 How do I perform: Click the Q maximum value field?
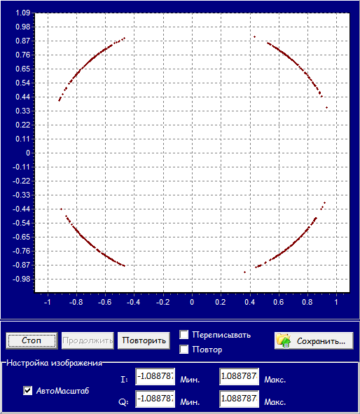239,399
